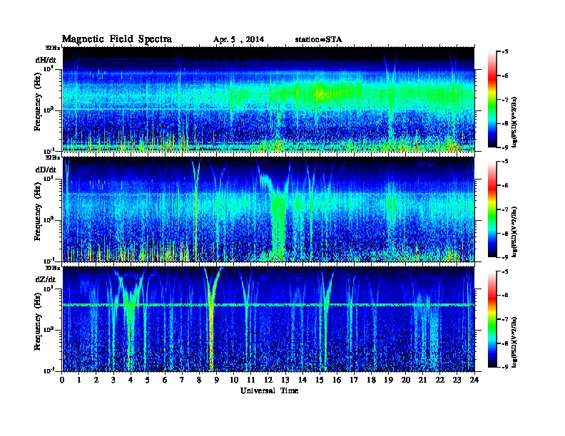Click the hour tick label "14"

pos(302,380)
